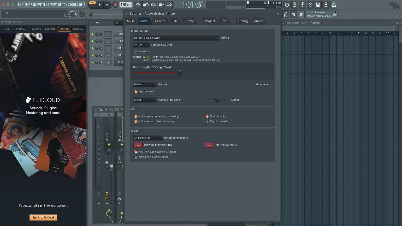Arm the record button
The width and height of the screenshot is (402, 226).
pyautogui.click(x=115, y=4)
